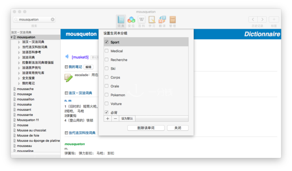Select Mousse ou éponge de platine entry
This screenshot has height=171, width=292.
click(38, 140)
